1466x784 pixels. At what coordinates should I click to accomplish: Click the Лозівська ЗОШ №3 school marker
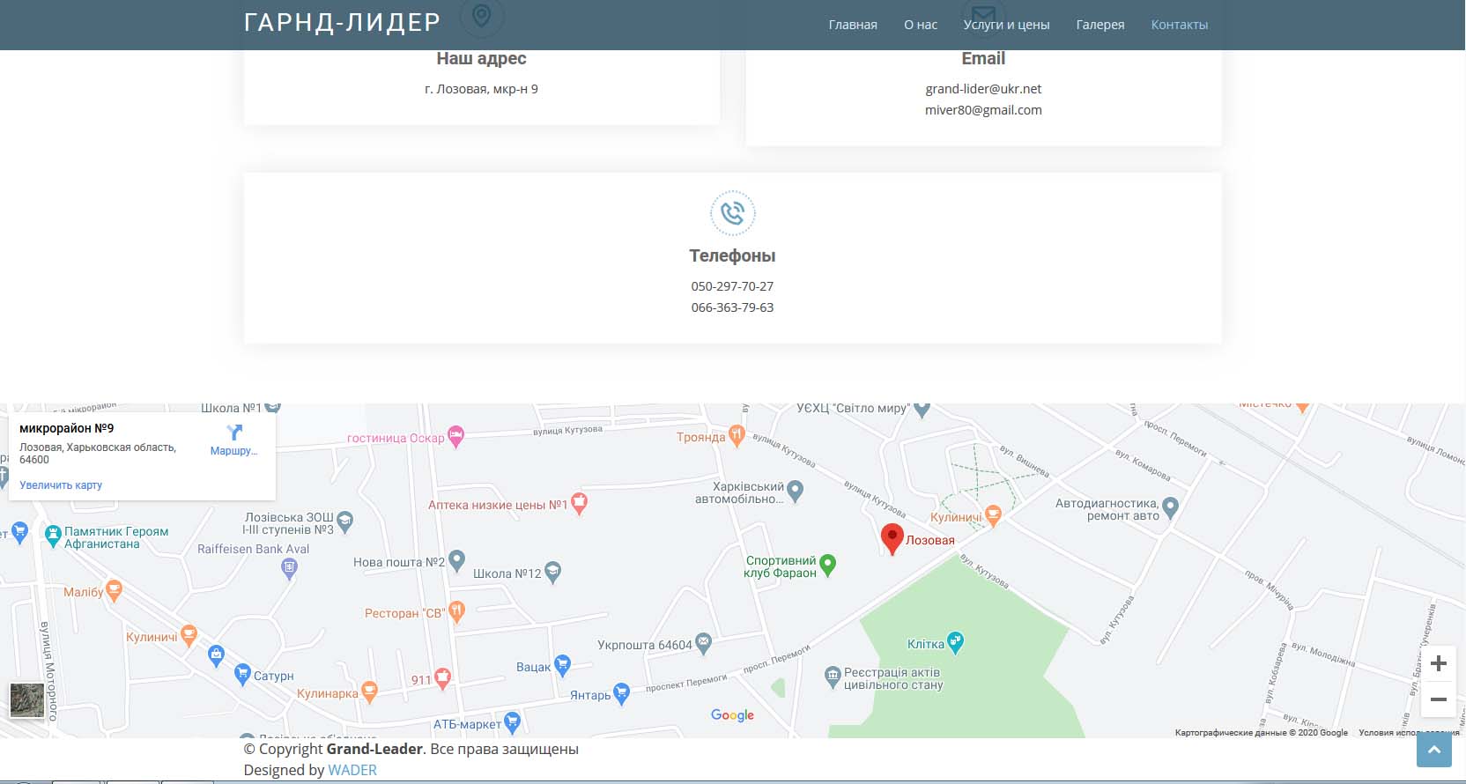[344, 521]
